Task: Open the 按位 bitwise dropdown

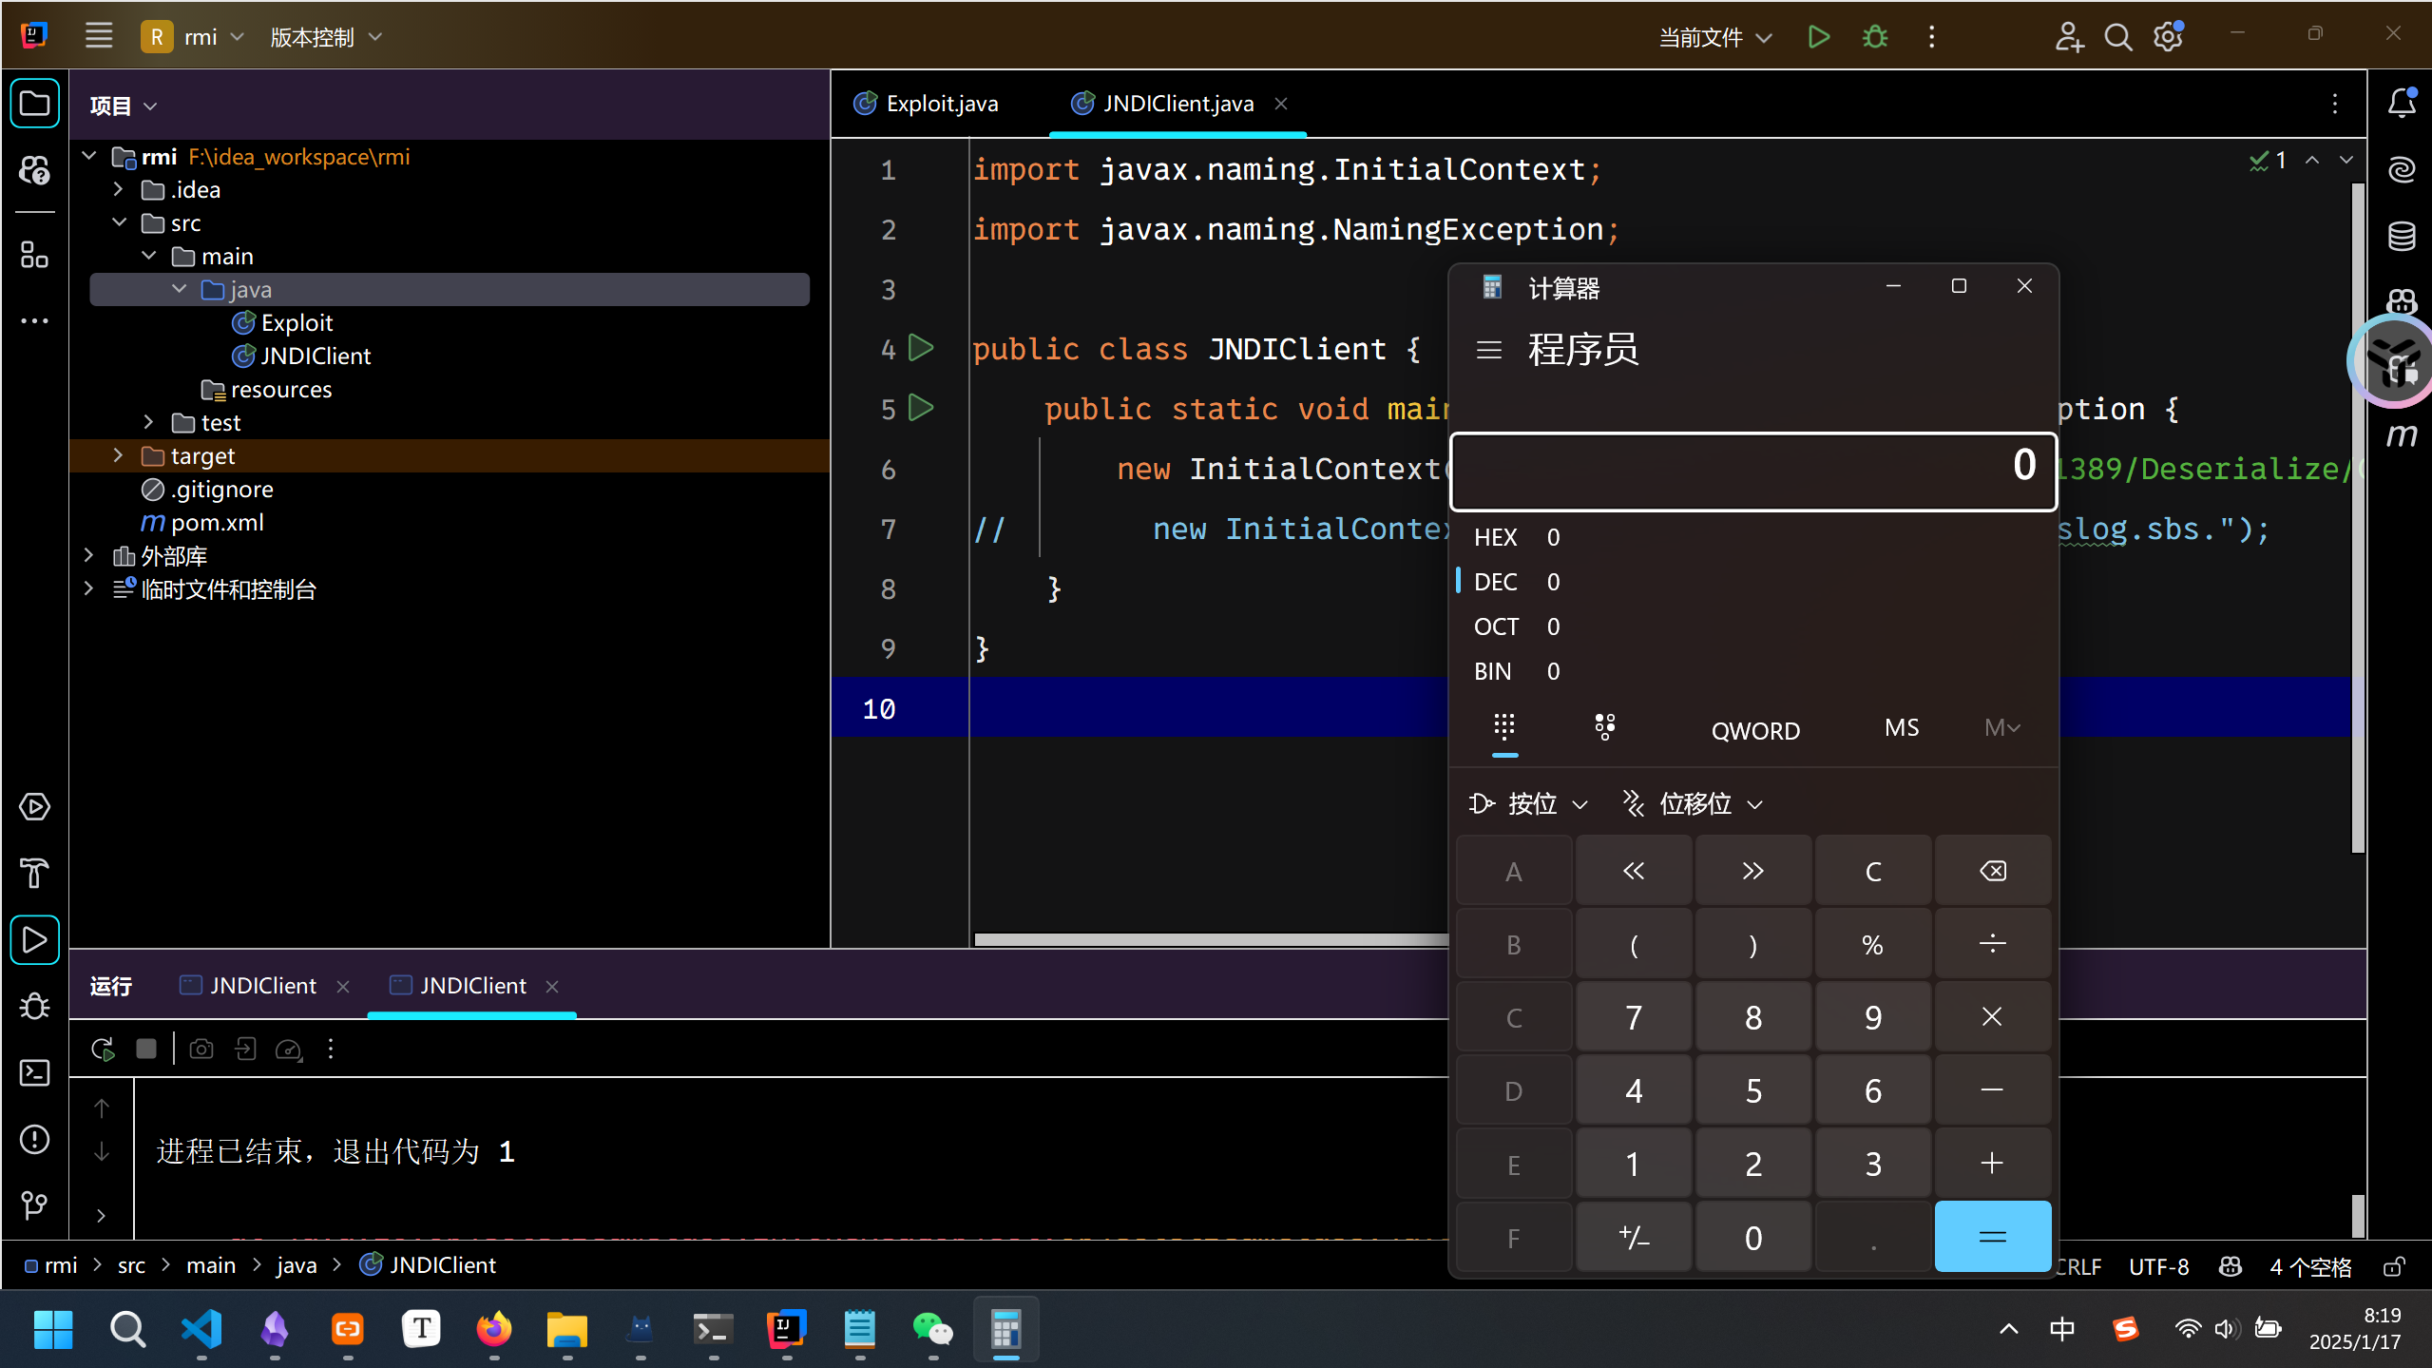Action: [x=1527, y=803]
